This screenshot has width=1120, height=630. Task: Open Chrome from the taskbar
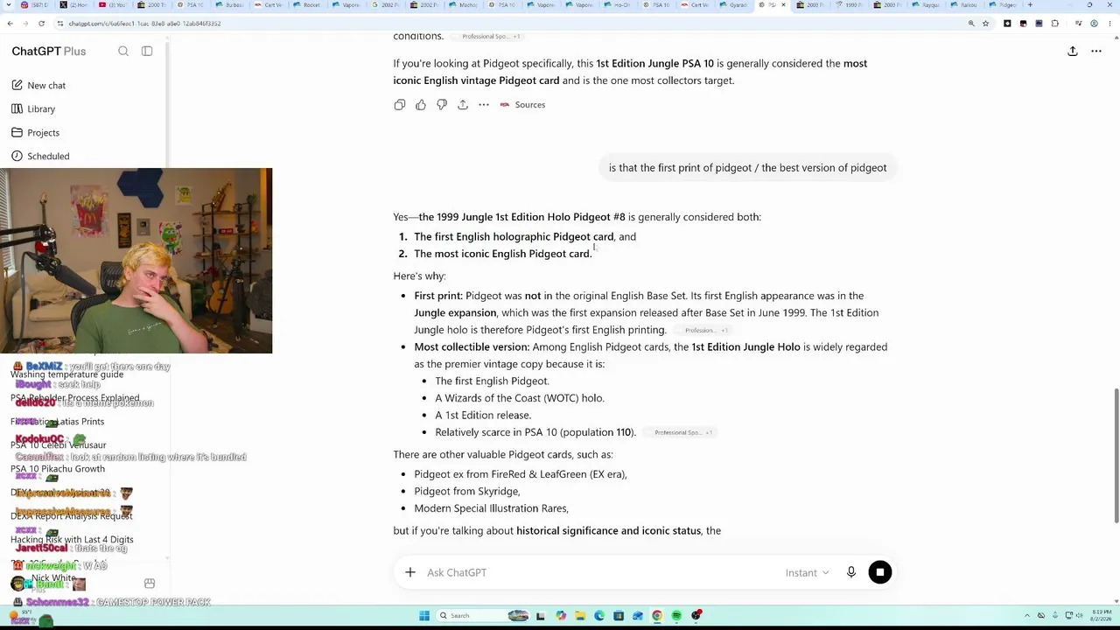657,616
